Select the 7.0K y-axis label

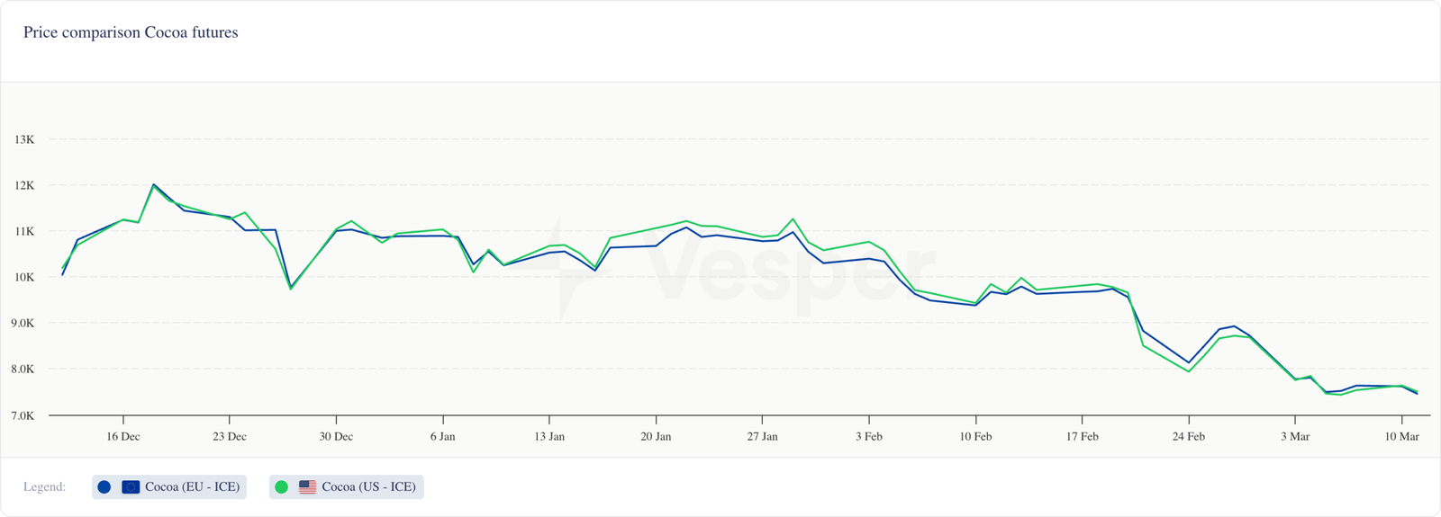(x=23, y=415)
